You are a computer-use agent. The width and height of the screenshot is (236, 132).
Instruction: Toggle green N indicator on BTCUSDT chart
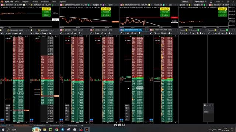223,15
